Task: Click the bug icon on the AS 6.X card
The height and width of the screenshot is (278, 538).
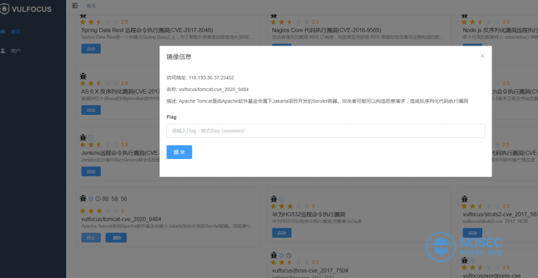Action: 83,76
